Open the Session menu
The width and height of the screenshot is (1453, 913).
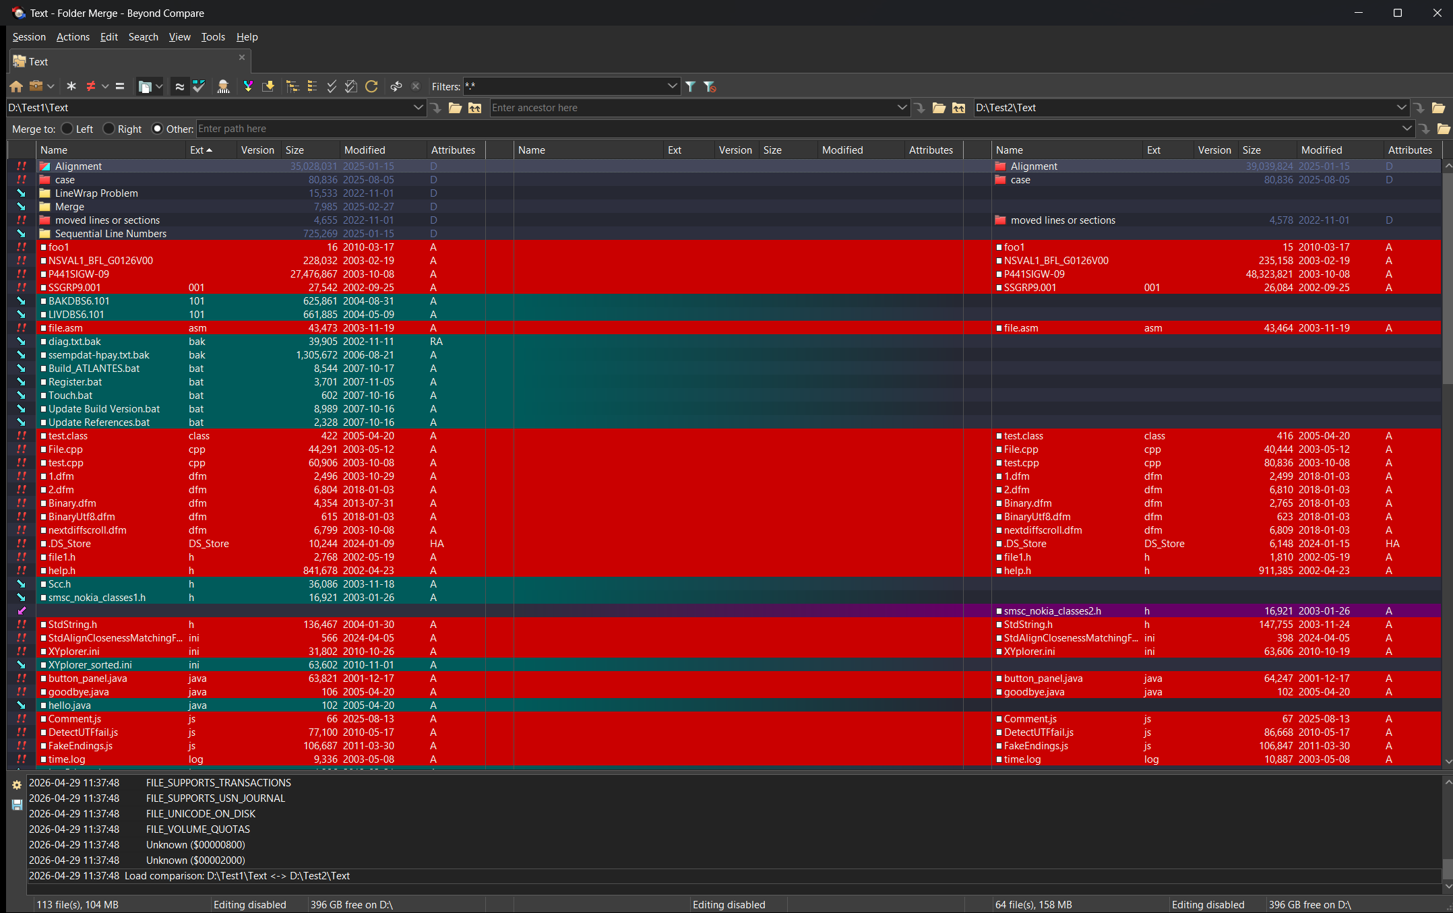pos(29,37)
